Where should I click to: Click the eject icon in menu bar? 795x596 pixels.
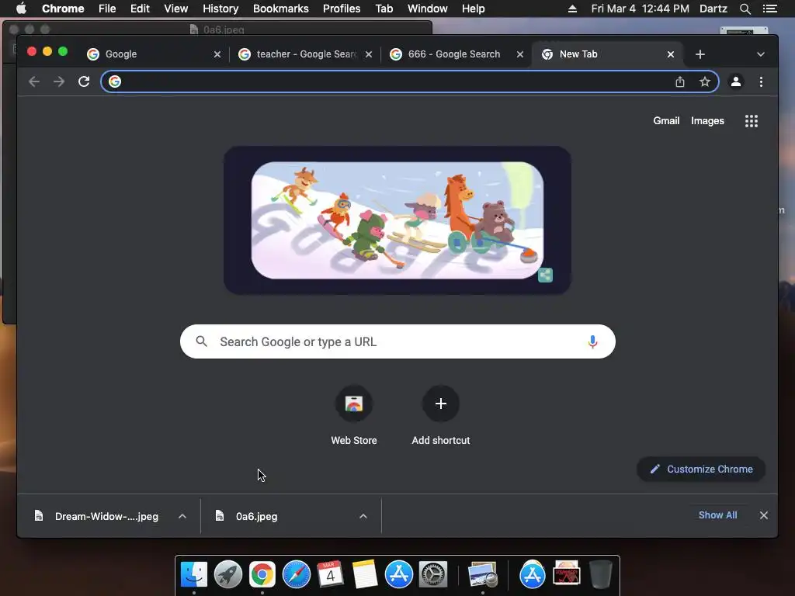point(572,9)
